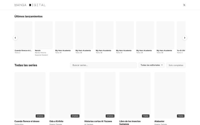Click the Alabaster series title

(x=159, y=121)
